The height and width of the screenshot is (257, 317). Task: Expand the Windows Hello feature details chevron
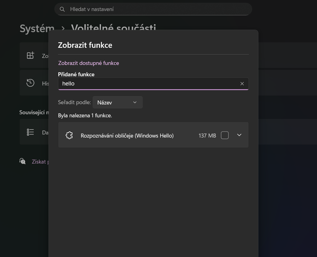coord(239,135)
